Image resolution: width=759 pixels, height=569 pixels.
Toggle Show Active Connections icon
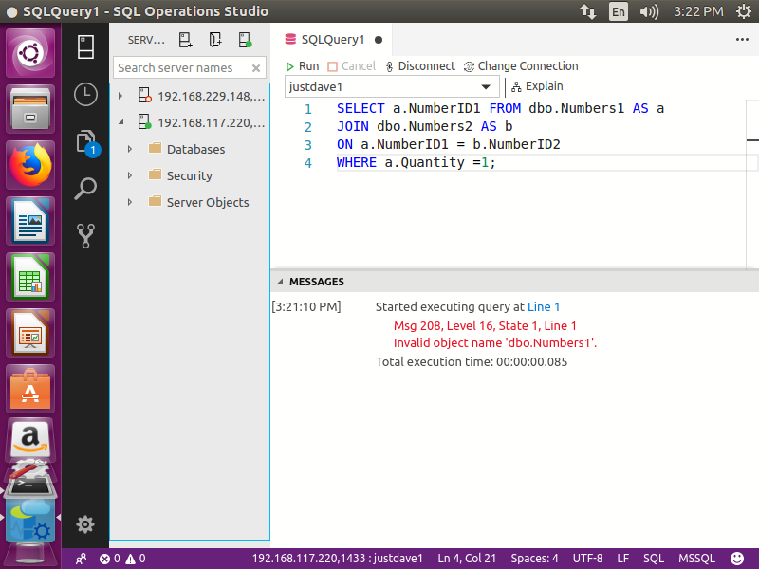[x=245, y=40]
